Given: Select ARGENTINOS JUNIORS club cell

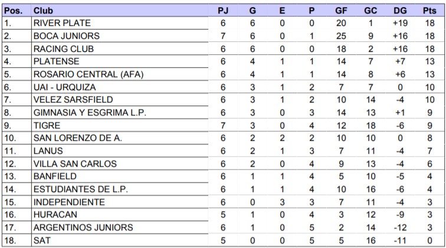Looking at the screenshot, I should coord(83,227).
